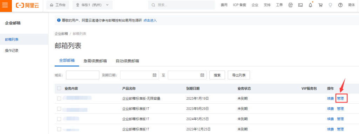The height and width of the screenshot is (134, 359).
Task: Click the search magnifier icon
Action: pyautogui.click(x=154, y=5)
